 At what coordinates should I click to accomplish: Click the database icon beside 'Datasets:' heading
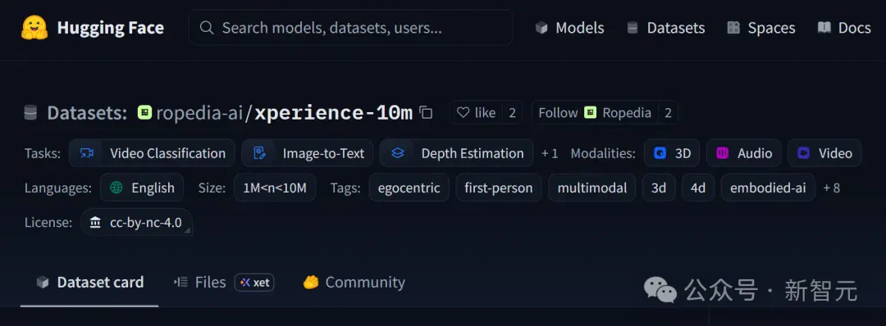30,113
